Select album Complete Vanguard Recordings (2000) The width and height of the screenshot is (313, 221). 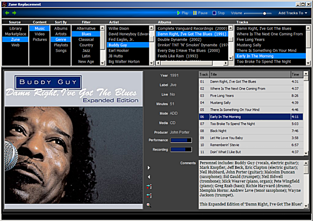[x=192, y=29]
